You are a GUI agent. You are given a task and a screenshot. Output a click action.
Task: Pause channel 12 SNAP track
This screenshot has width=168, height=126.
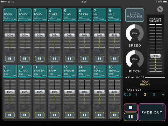55,115
